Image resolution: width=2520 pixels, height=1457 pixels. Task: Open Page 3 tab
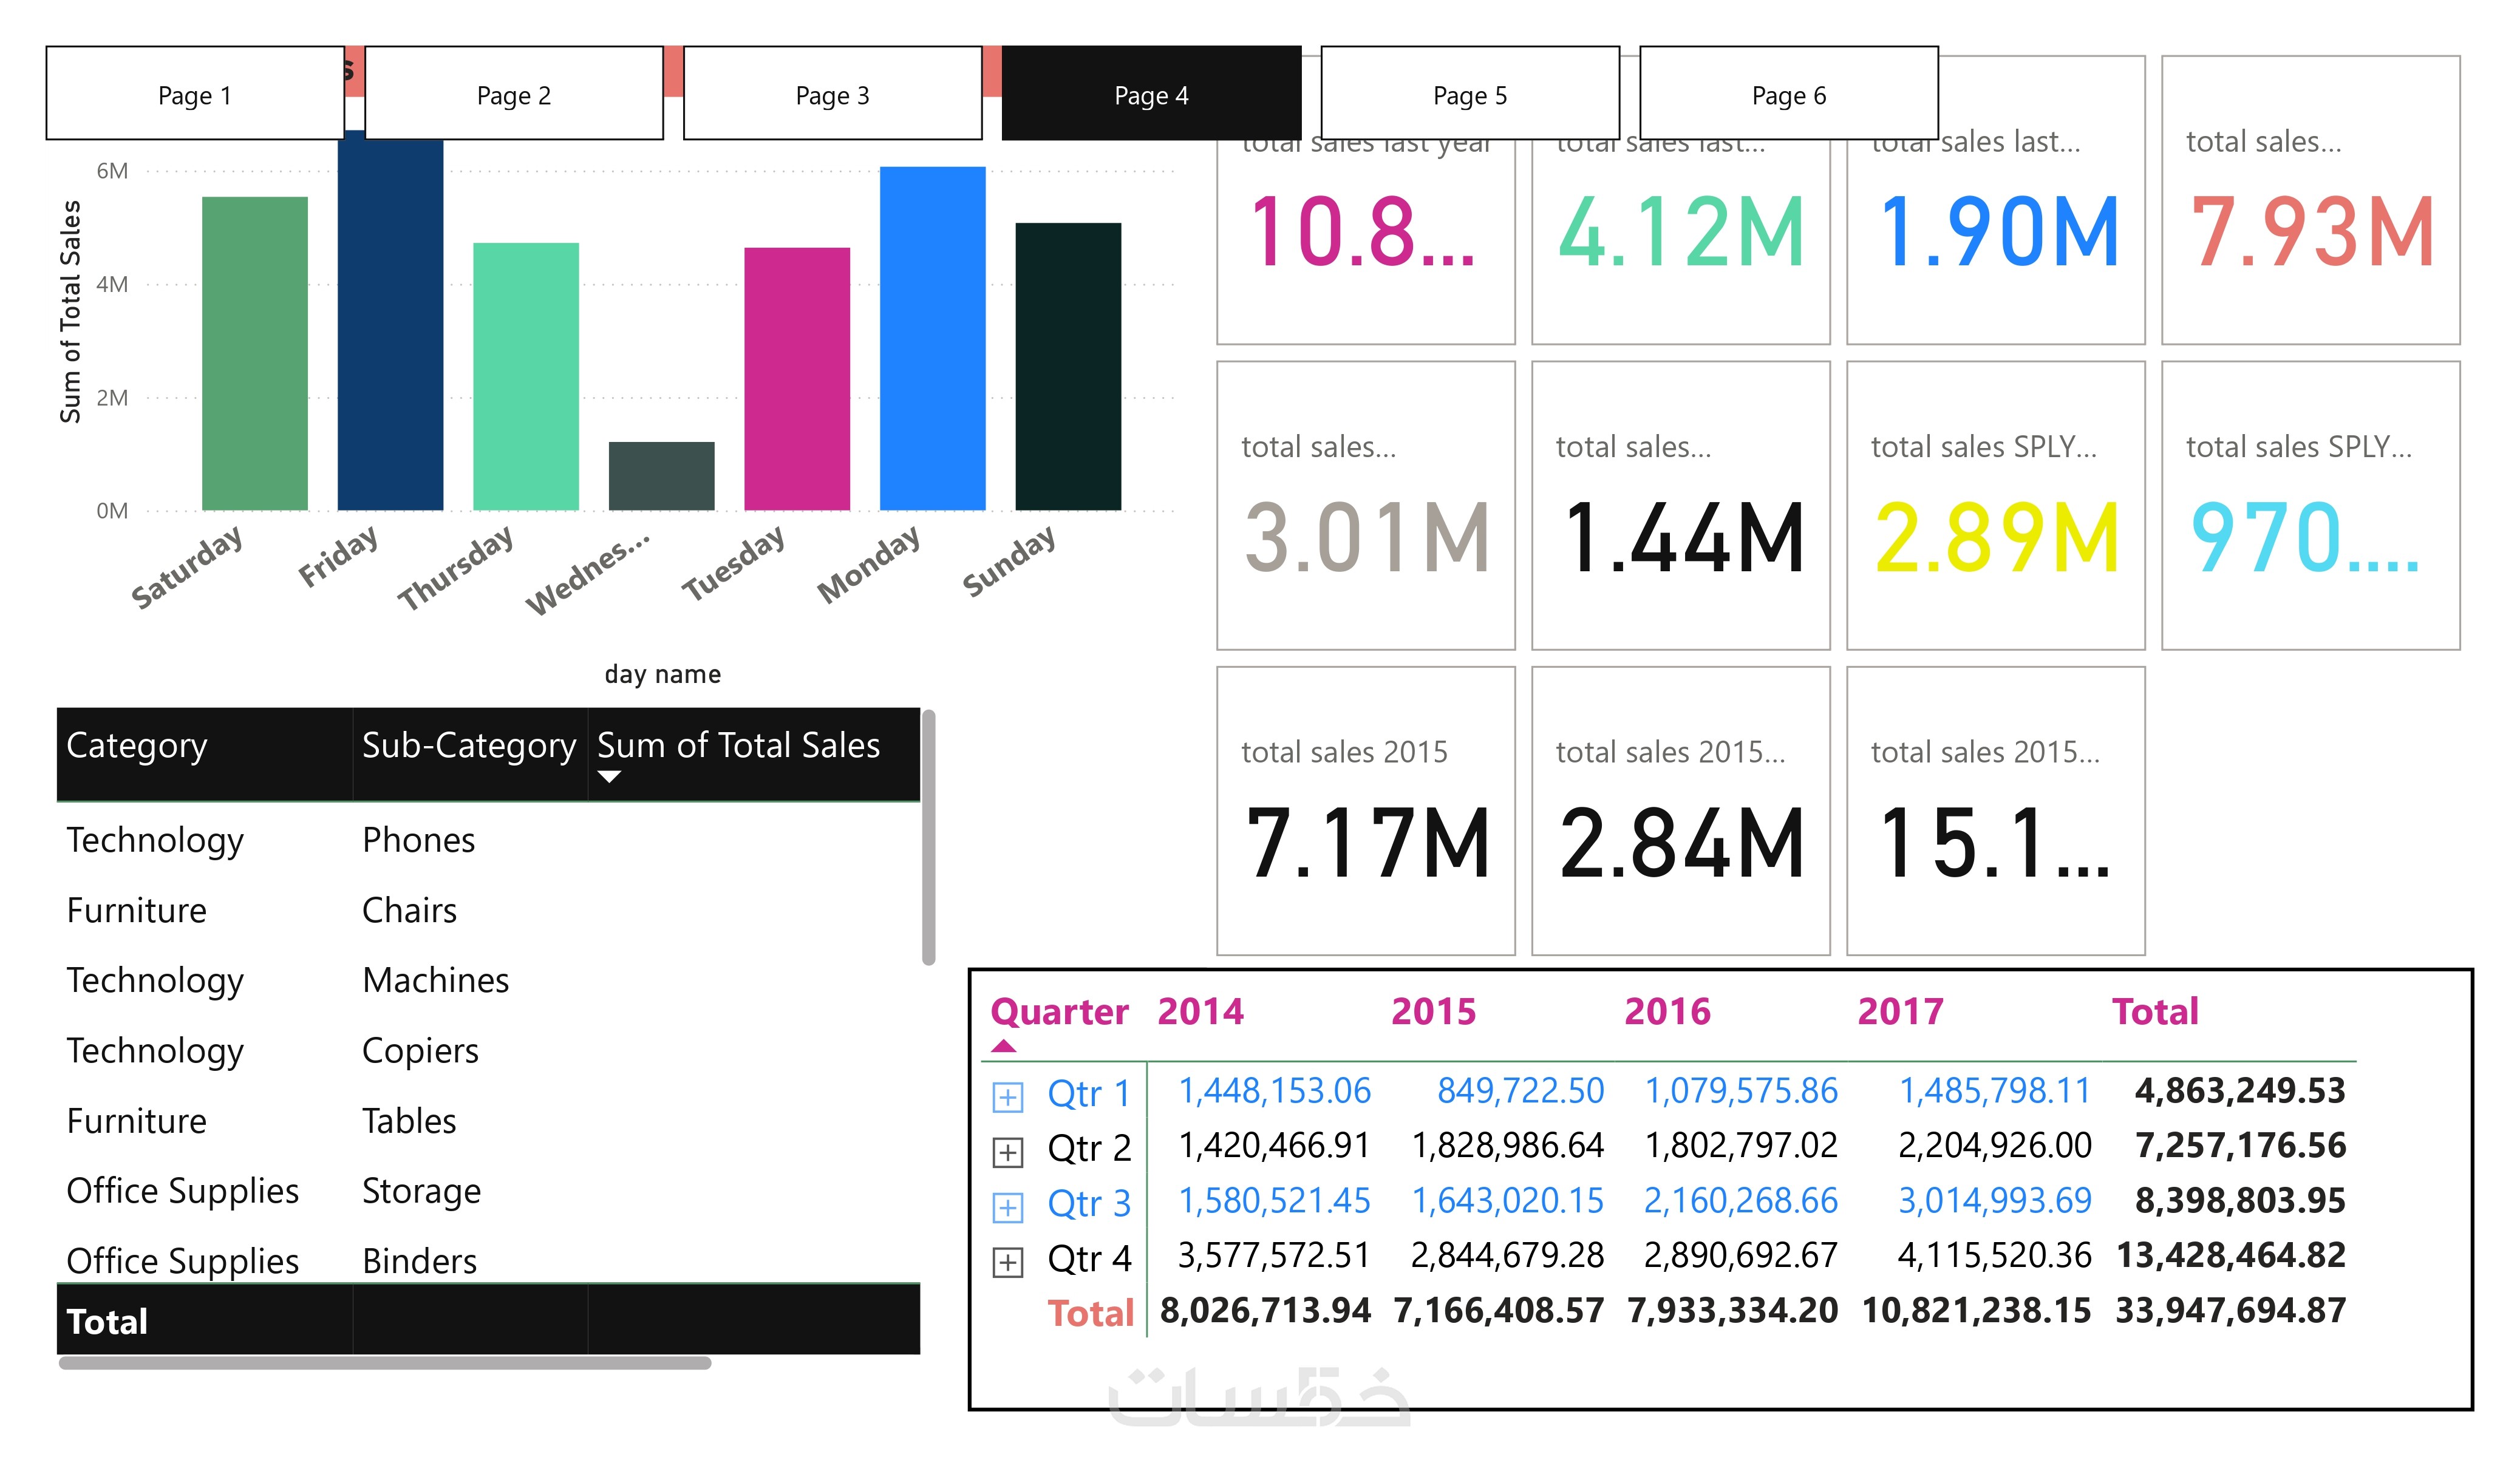pos(832,95)
